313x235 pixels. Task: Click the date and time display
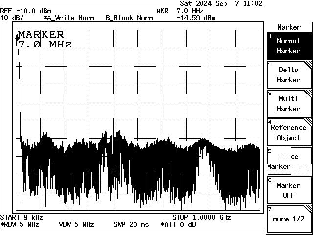point(221,3)
